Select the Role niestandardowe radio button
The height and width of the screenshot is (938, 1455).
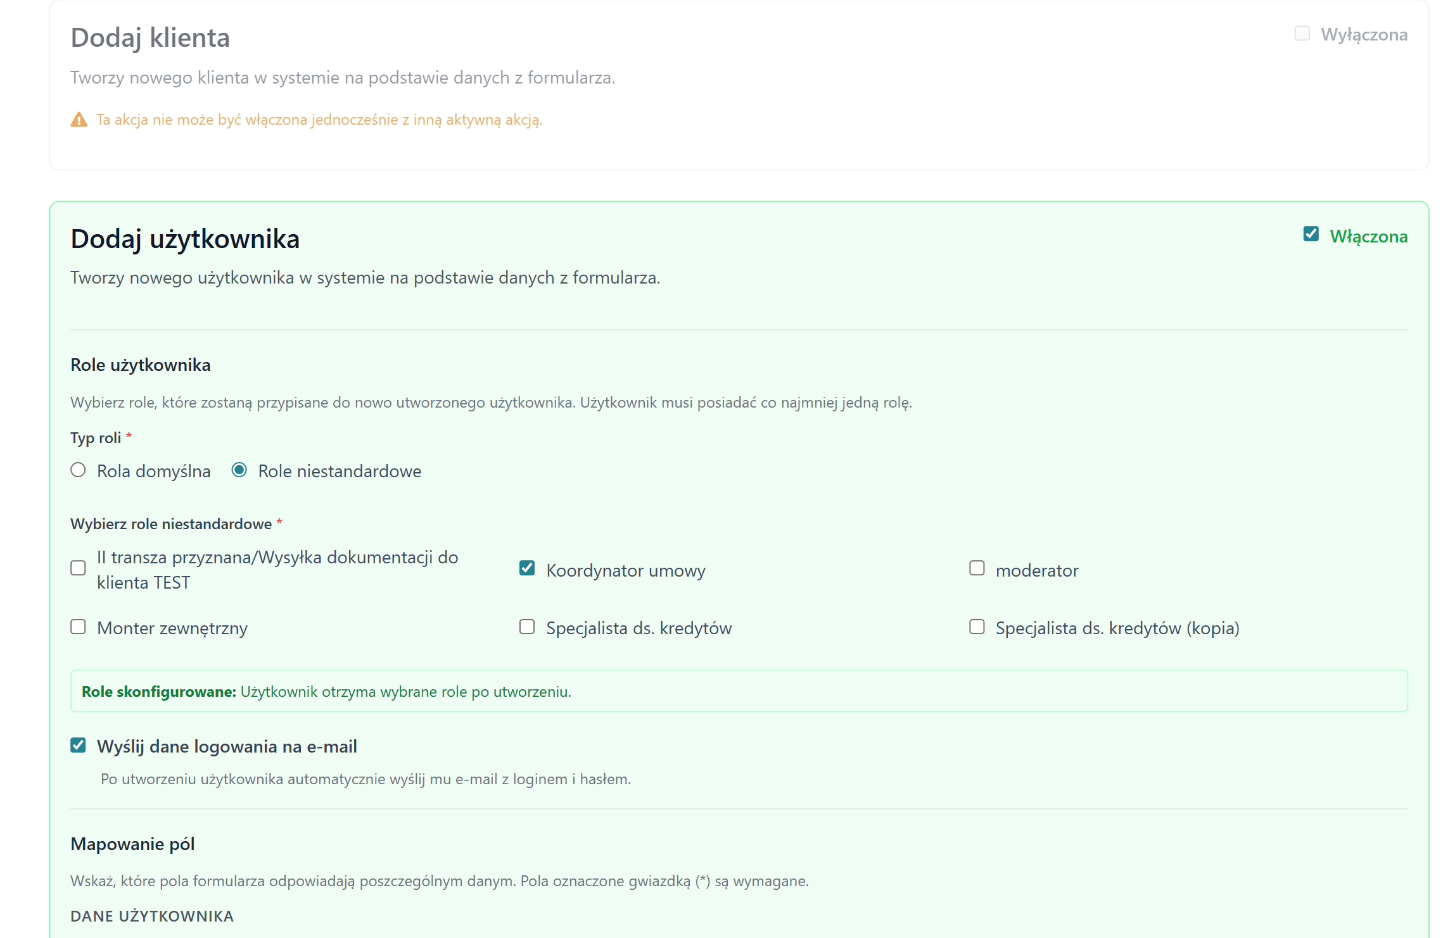click(239, 470)
